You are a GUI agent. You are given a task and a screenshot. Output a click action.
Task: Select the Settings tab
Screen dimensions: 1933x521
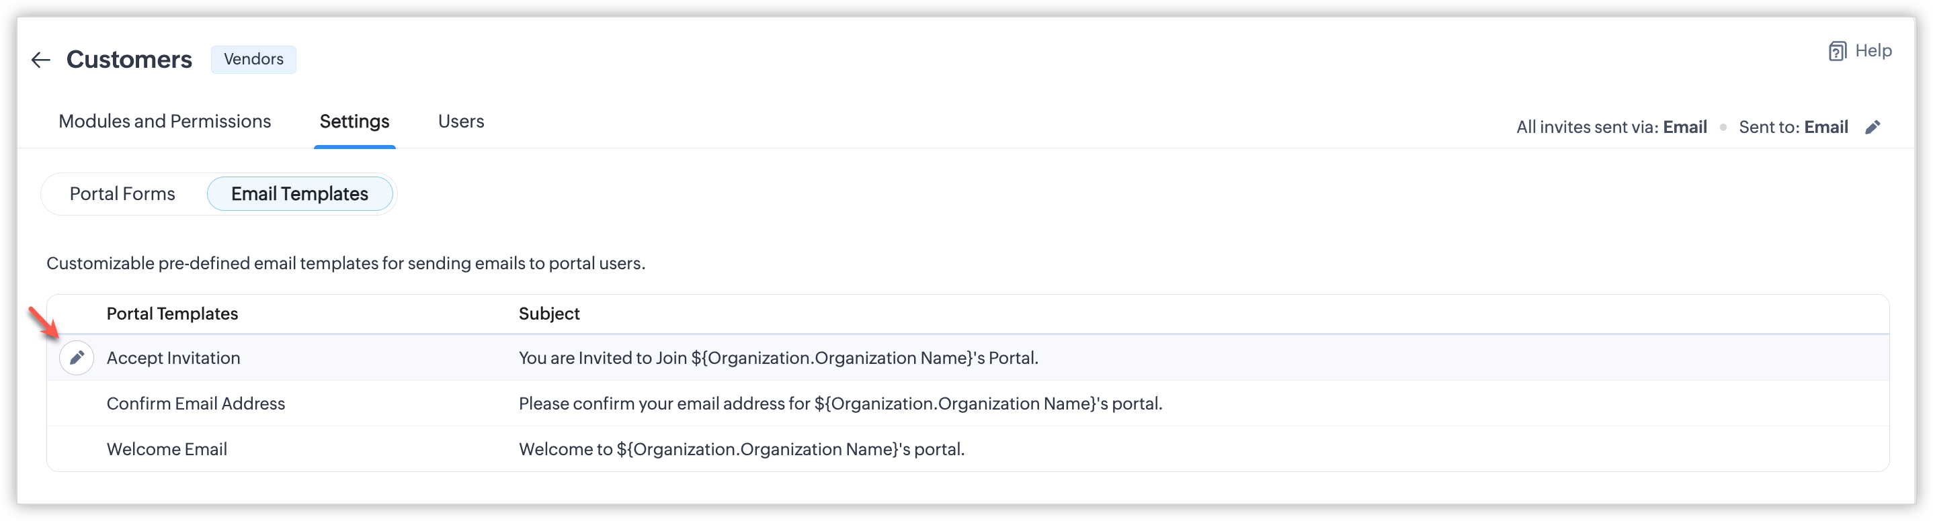tap(354, 122)
